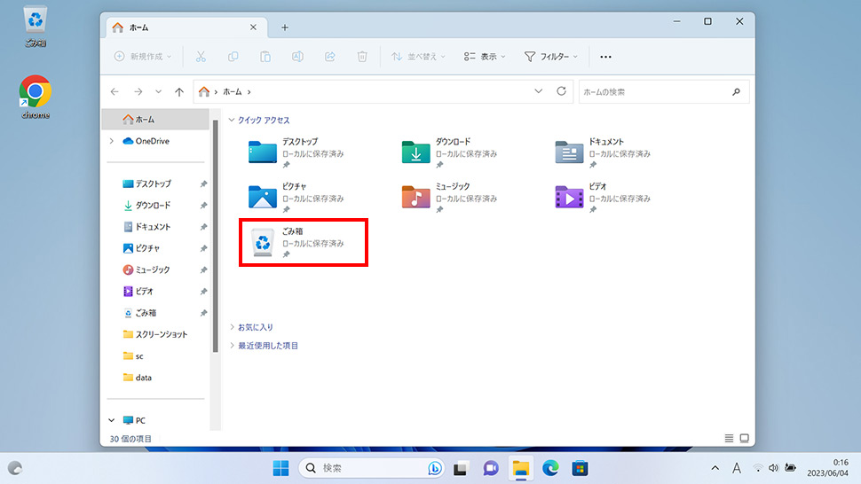Select the ごみ箱 icon on the desktop

[36, 27]
